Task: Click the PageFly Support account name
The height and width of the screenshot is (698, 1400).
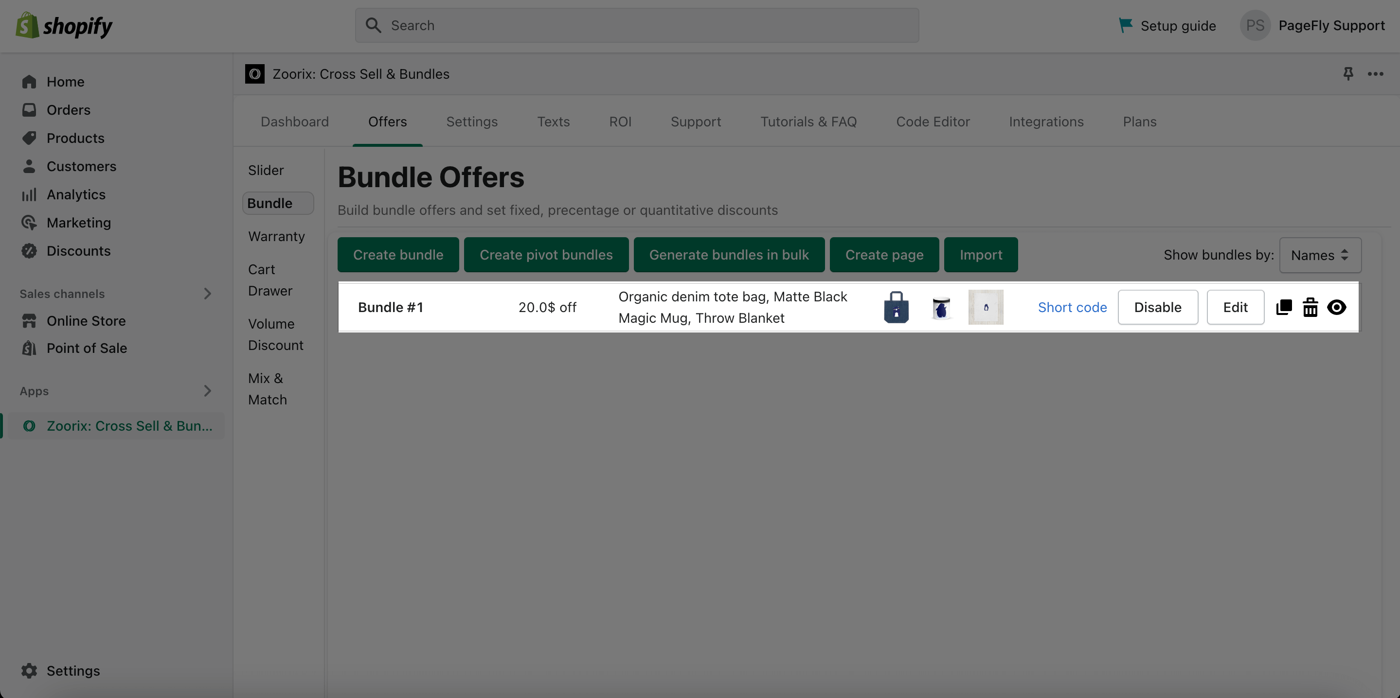Action: tap(1331, 26)
